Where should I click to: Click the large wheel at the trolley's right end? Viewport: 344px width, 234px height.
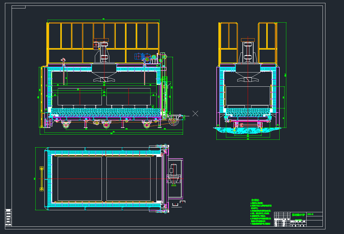(174, 121)
